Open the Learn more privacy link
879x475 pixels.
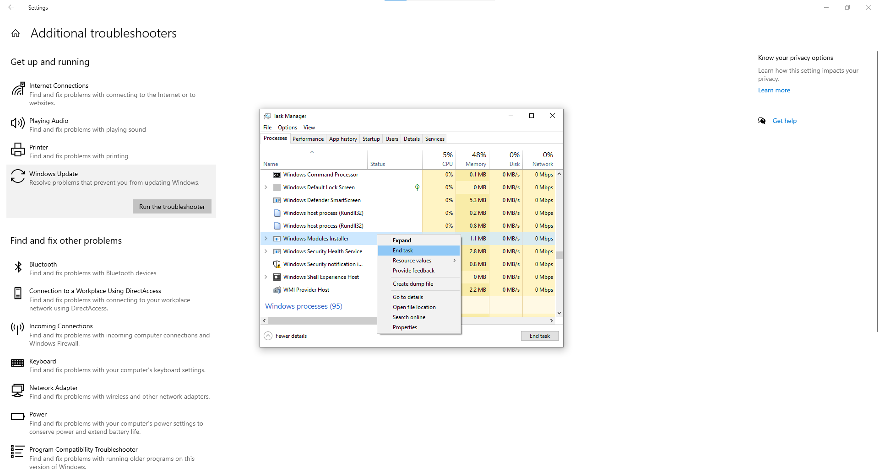coord(774,91)
